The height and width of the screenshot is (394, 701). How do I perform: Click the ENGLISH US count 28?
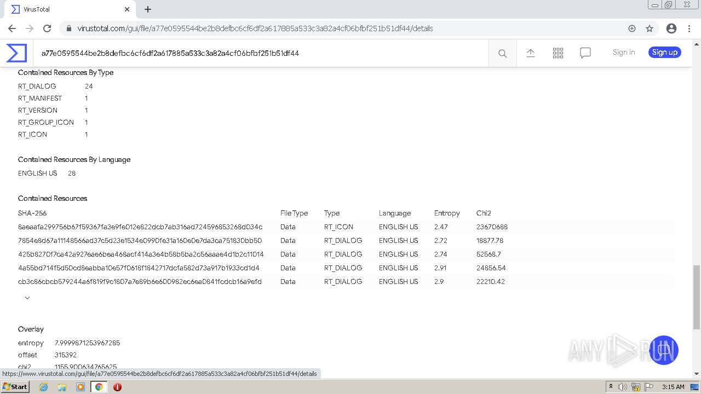72,173
